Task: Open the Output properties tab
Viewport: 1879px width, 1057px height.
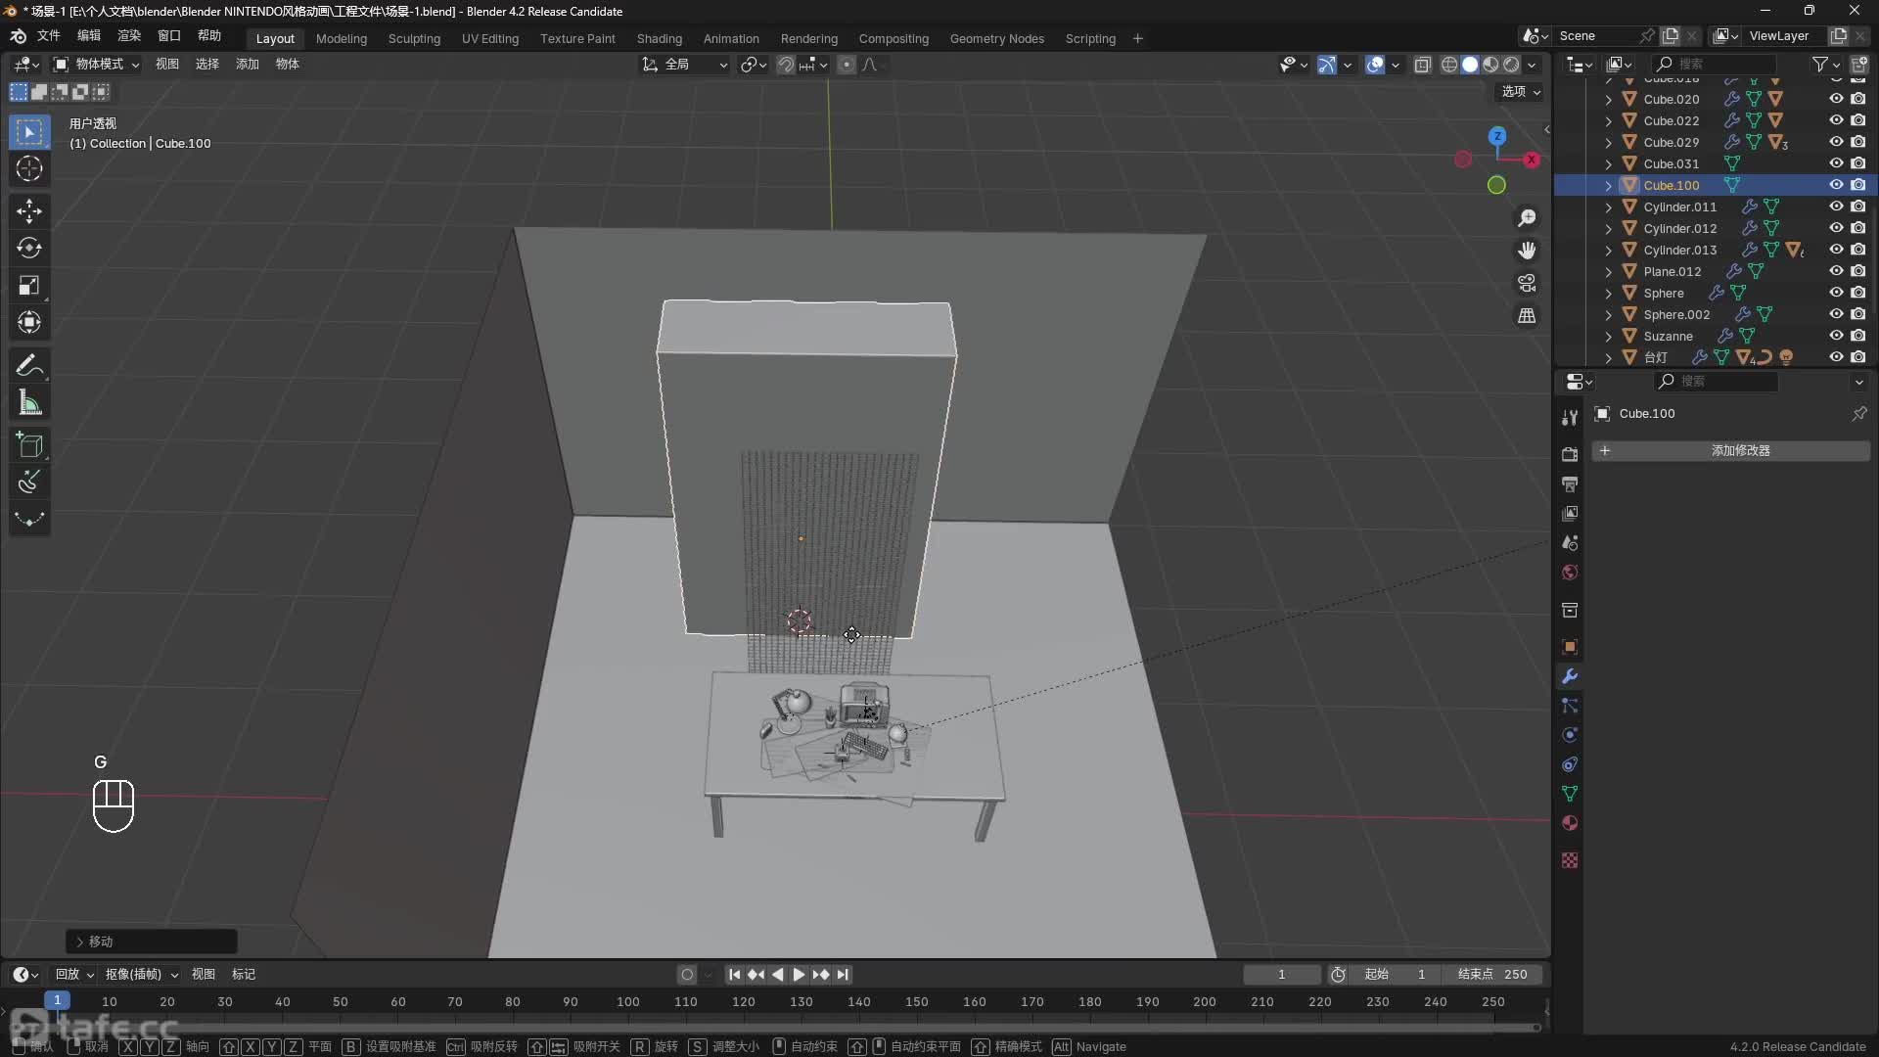Action: click(x=1570, y=484)
